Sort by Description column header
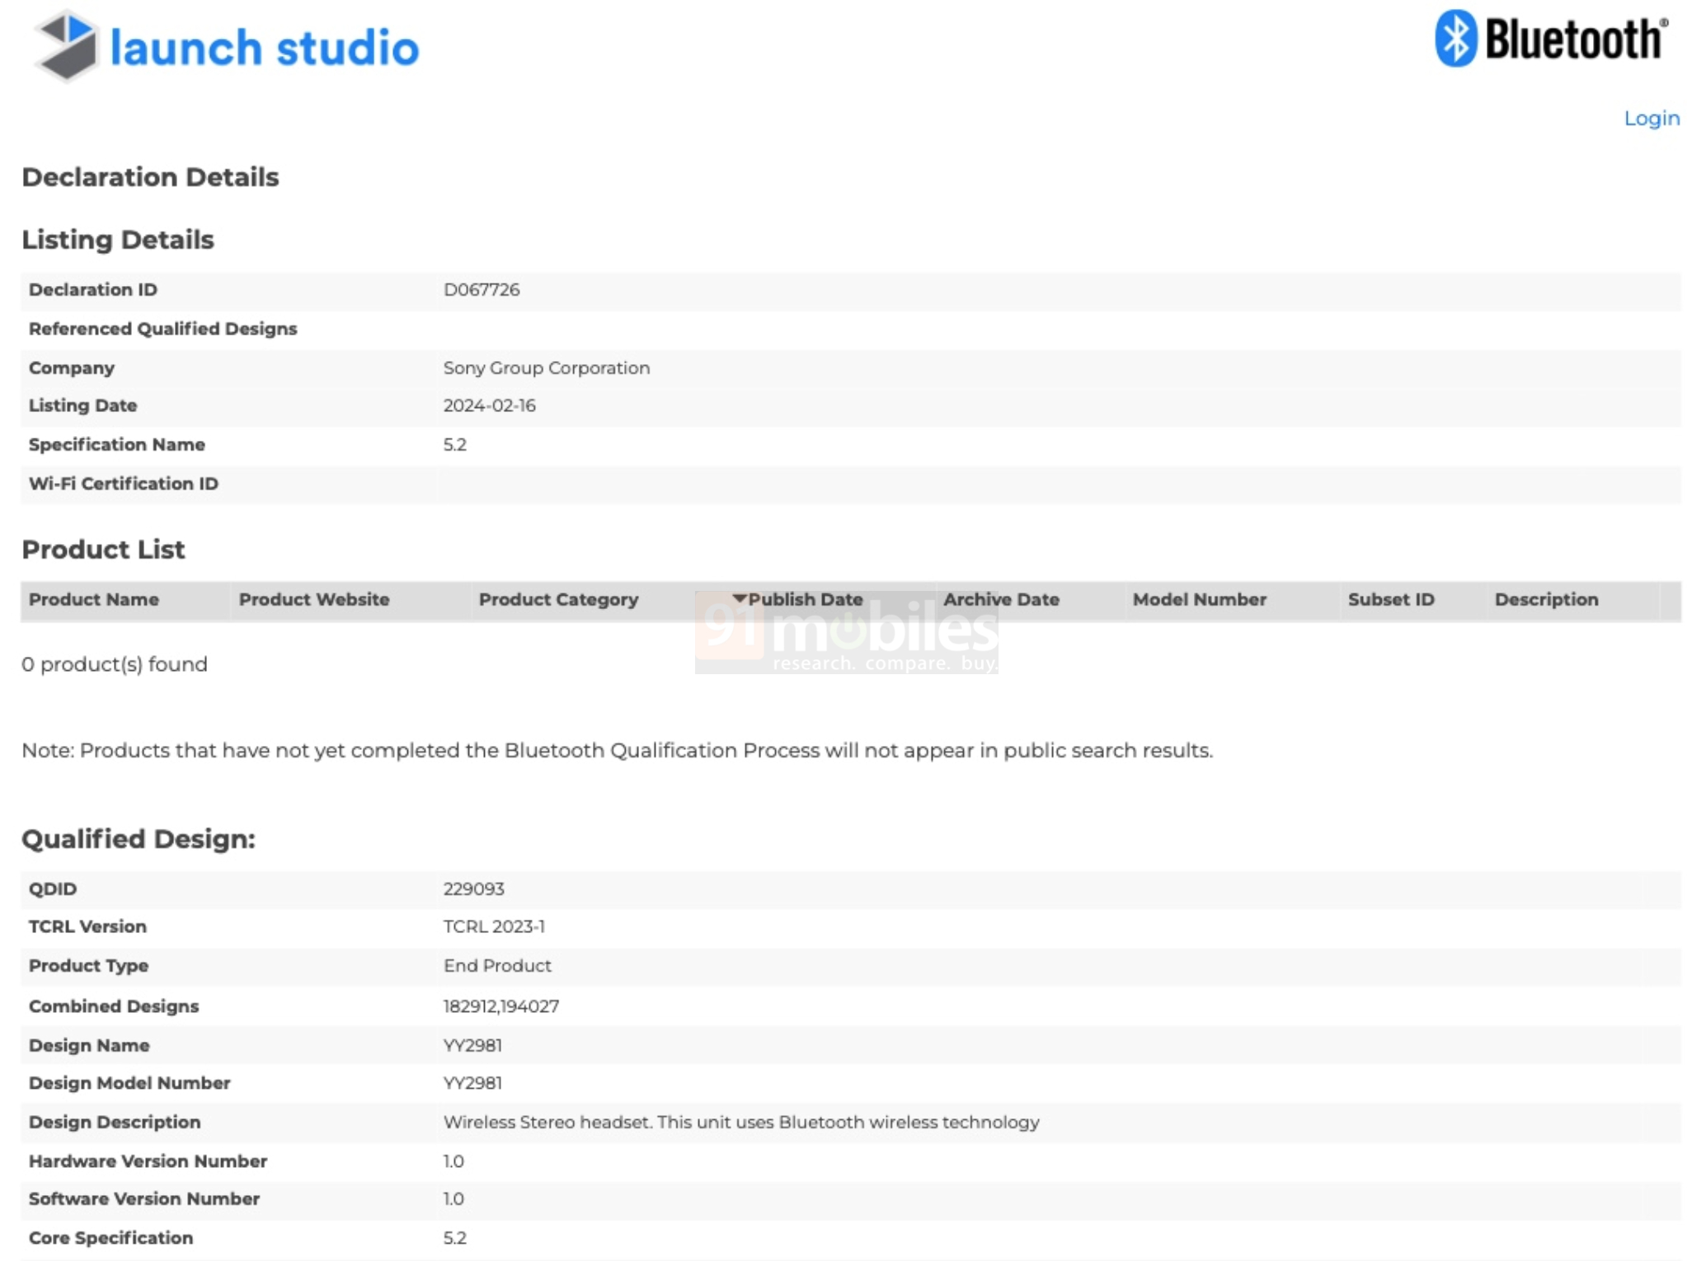This screenshot has height=1261, width=1687. click(1546, 600)
